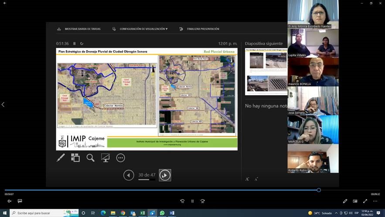Click the video progress seek bar

[x=174, y=190]
